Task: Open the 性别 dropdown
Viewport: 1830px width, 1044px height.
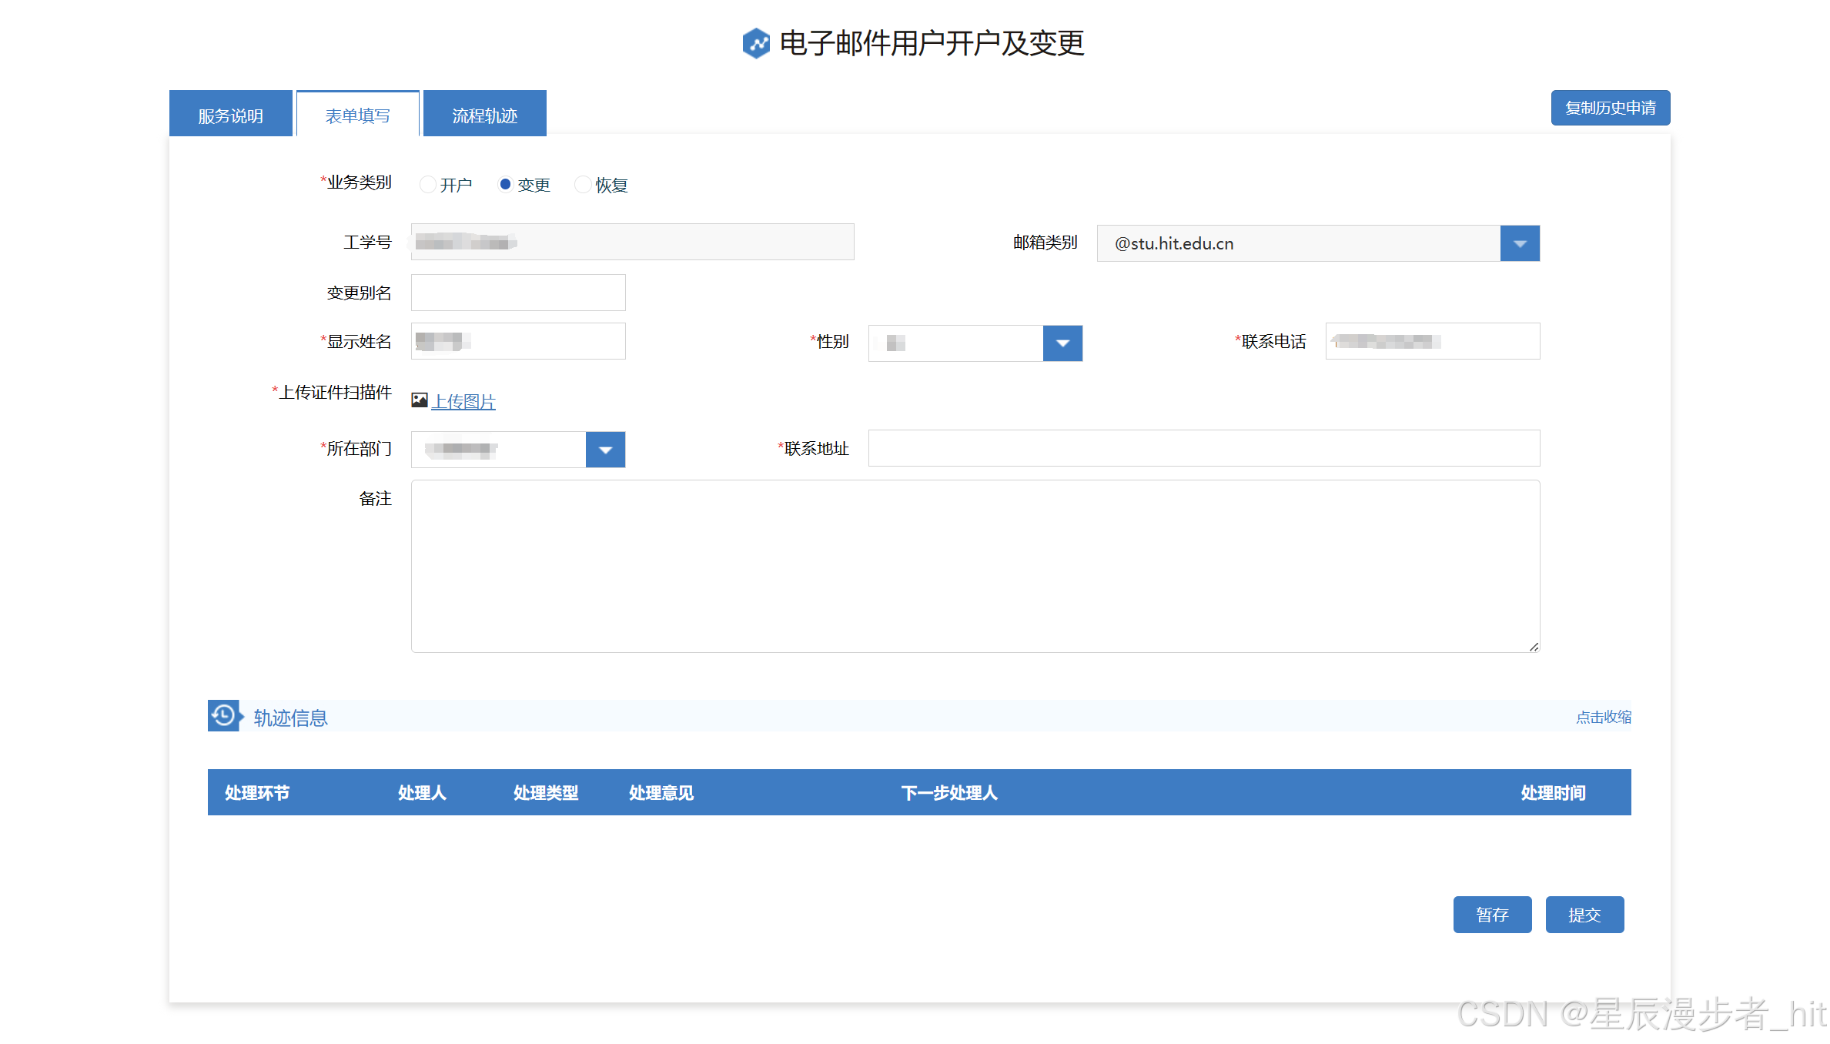Action: [x=1062, y=343]
